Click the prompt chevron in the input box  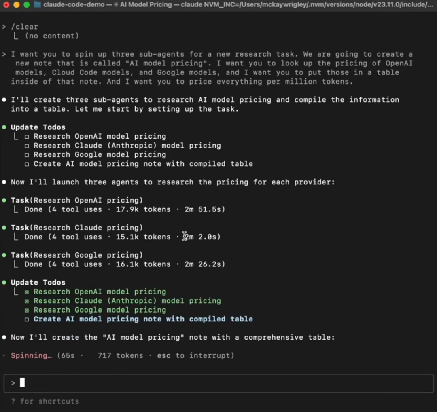(x=13, y=383)
